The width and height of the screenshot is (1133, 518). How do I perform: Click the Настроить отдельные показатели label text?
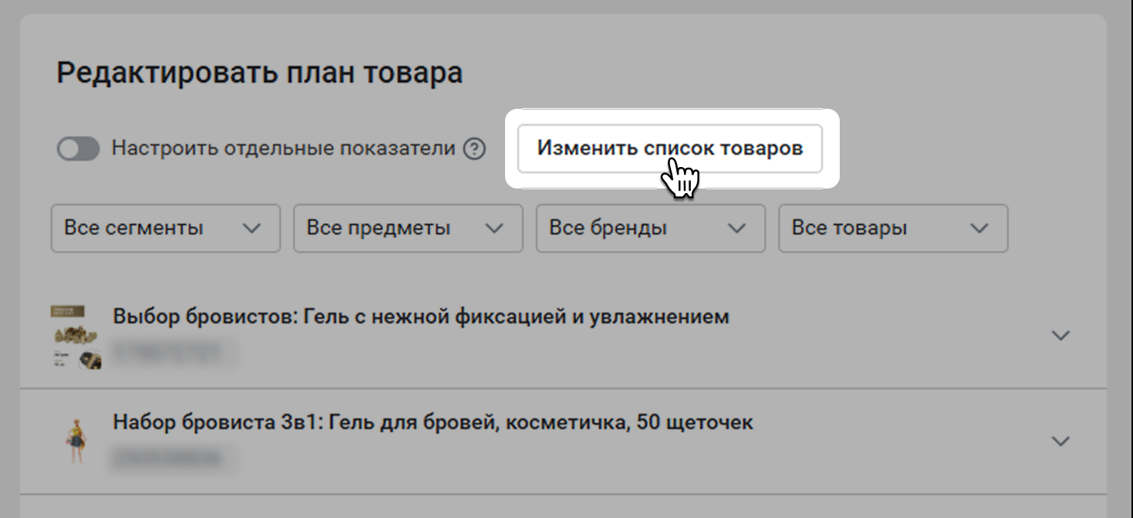283,149
